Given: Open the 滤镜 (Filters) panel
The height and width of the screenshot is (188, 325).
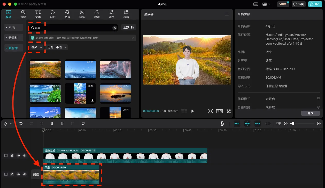Looking at the screenshot, I should 97,14.
